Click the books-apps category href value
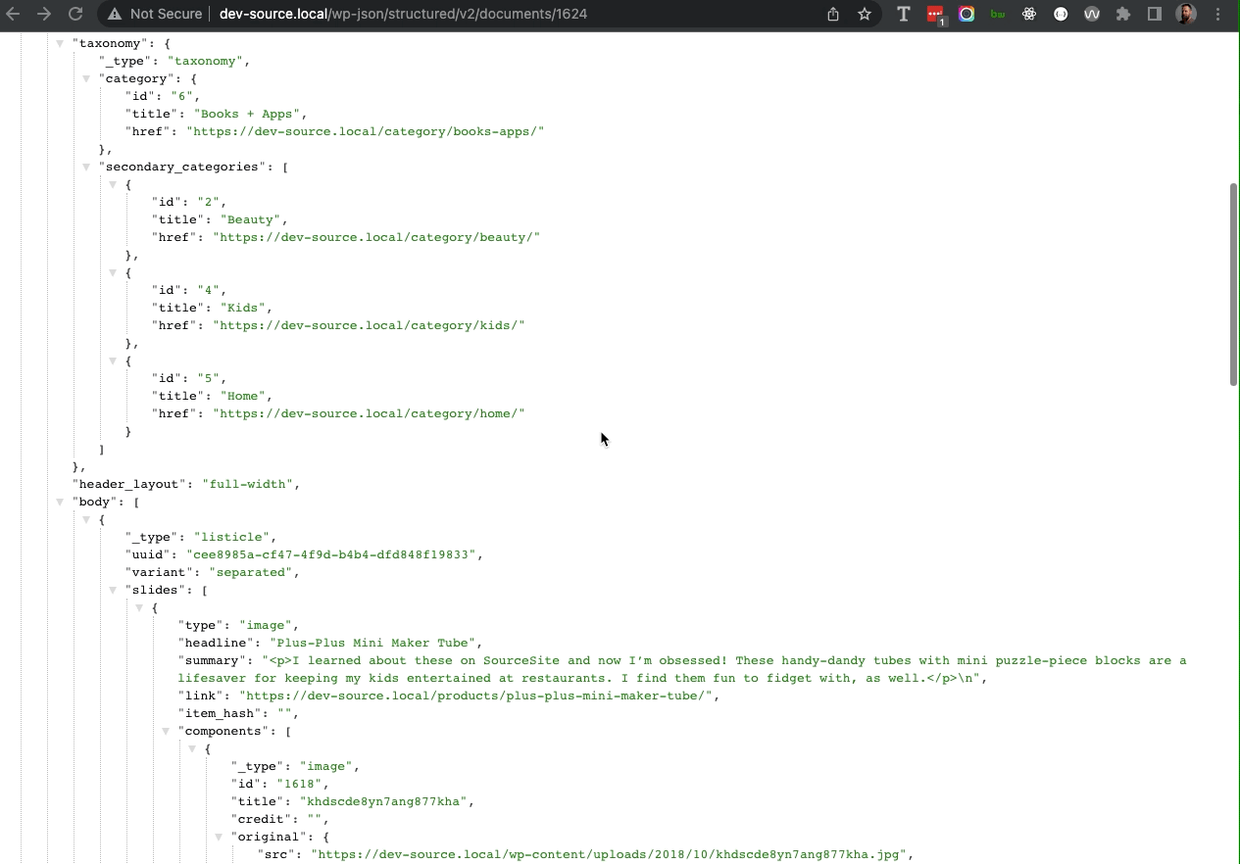 365,131
